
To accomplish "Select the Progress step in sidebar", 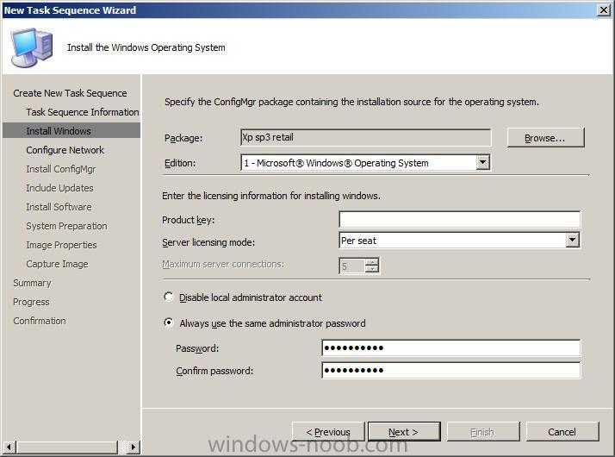I will [x=31, y=302].
